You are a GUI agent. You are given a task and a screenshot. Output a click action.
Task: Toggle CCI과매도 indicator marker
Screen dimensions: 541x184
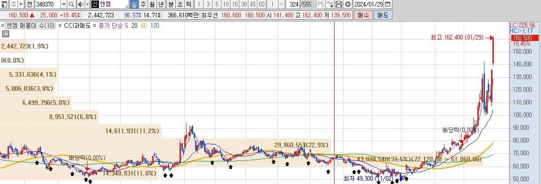click(60, 25)
